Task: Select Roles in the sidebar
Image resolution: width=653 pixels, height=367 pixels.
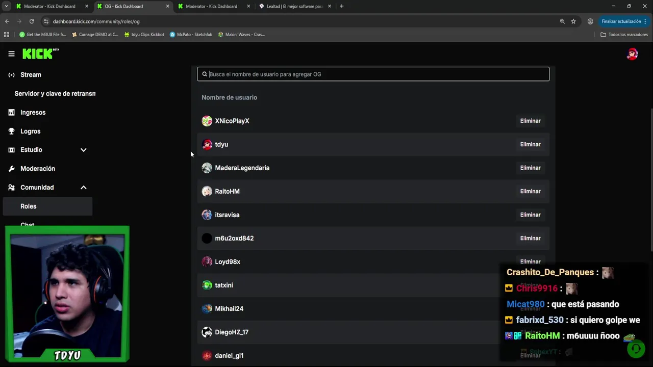Action: [x=29, y=206]
